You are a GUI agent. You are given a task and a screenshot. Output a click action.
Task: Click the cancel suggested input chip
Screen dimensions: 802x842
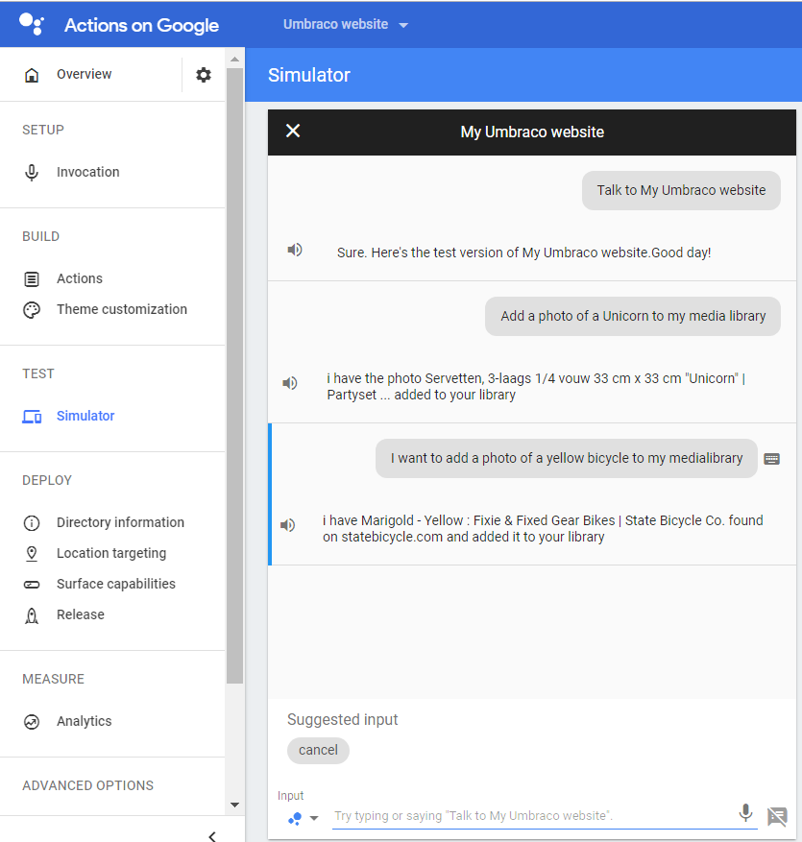point(318,750)
